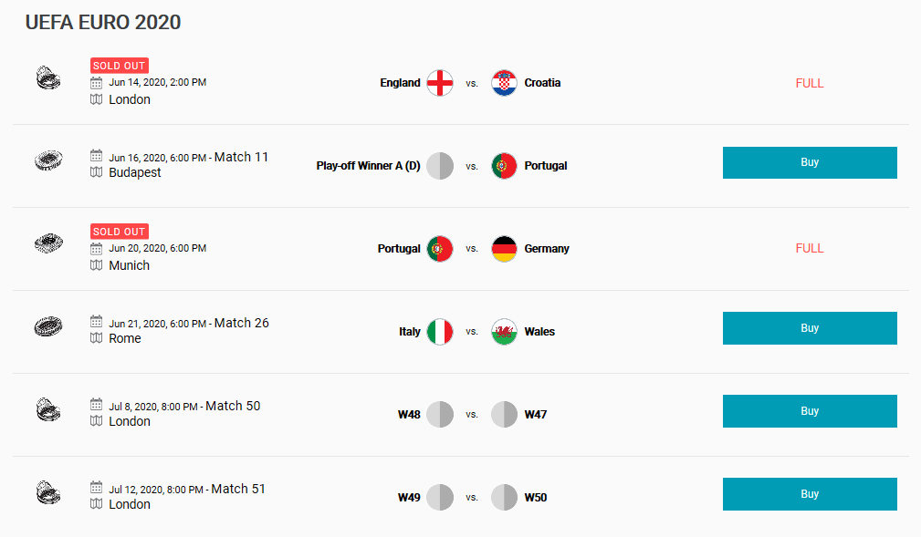Click placeholder flag for Play-off Winner A
921x537 pixels.
tap(440, 166)
